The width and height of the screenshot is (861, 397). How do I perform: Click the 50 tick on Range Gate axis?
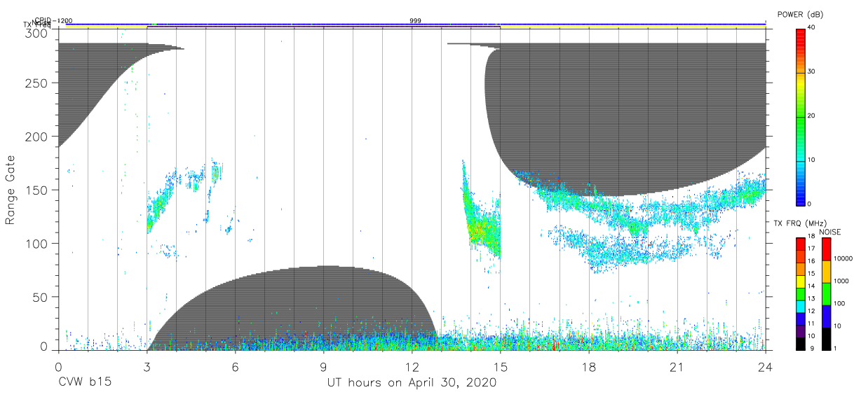41,297
